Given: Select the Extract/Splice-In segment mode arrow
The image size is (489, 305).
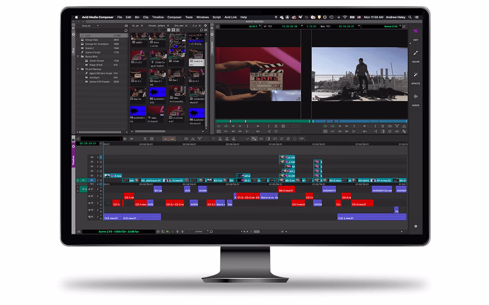Looking at the screenshot, I should tap(172, 139).
